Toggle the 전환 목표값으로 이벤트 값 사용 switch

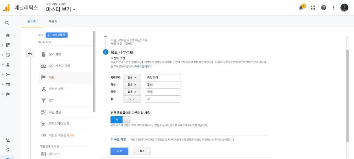click(120, 120)
